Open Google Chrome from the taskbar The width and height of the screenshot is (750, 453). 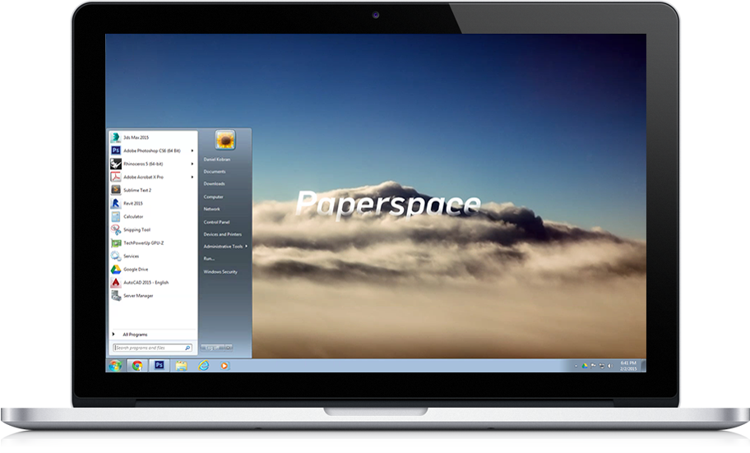[137, 366]
